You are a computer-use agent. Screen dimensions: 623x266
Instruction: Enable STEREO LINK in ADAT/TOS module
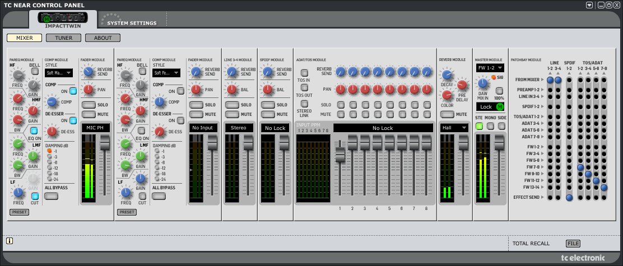pos(304,103)
